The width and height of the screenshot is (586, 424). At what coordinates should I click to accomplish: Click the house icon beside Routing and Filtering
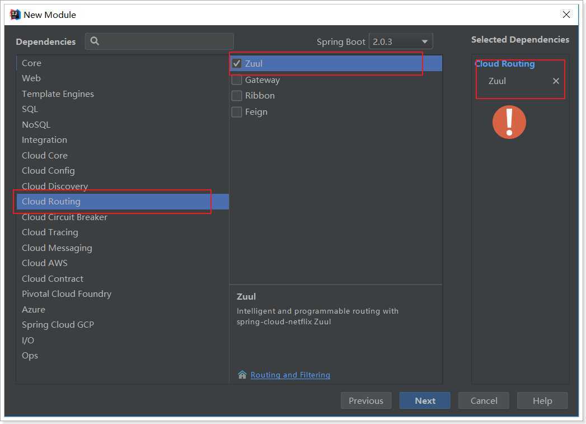pyautogui.click(x=242, y=375)
